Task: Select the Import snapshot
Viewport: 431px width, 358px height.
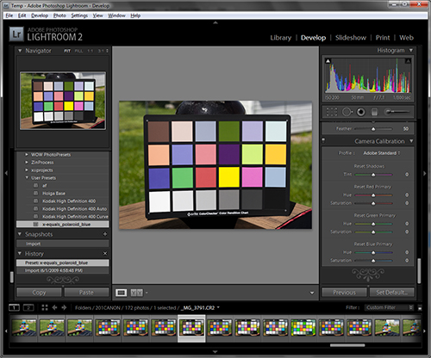Action: coord(63,244)
